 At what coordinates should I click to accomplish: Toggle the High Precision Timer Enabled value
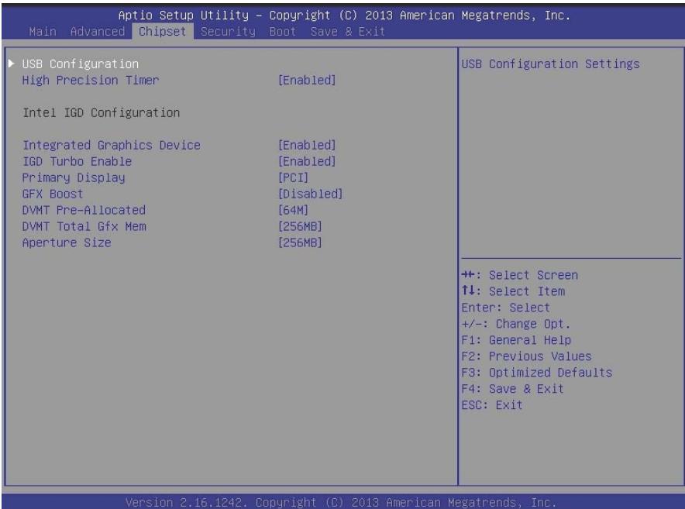(x=307, y=80)
